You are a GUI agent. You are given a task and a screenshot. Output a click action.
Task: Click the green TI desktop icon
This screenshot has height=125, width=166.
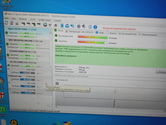(3, 109)
